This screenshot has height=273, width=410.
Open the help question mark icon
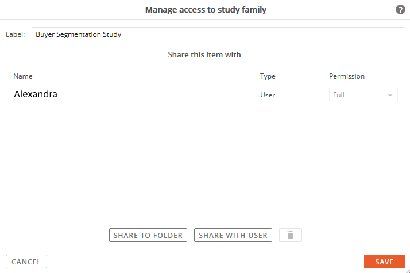(400, 10)
